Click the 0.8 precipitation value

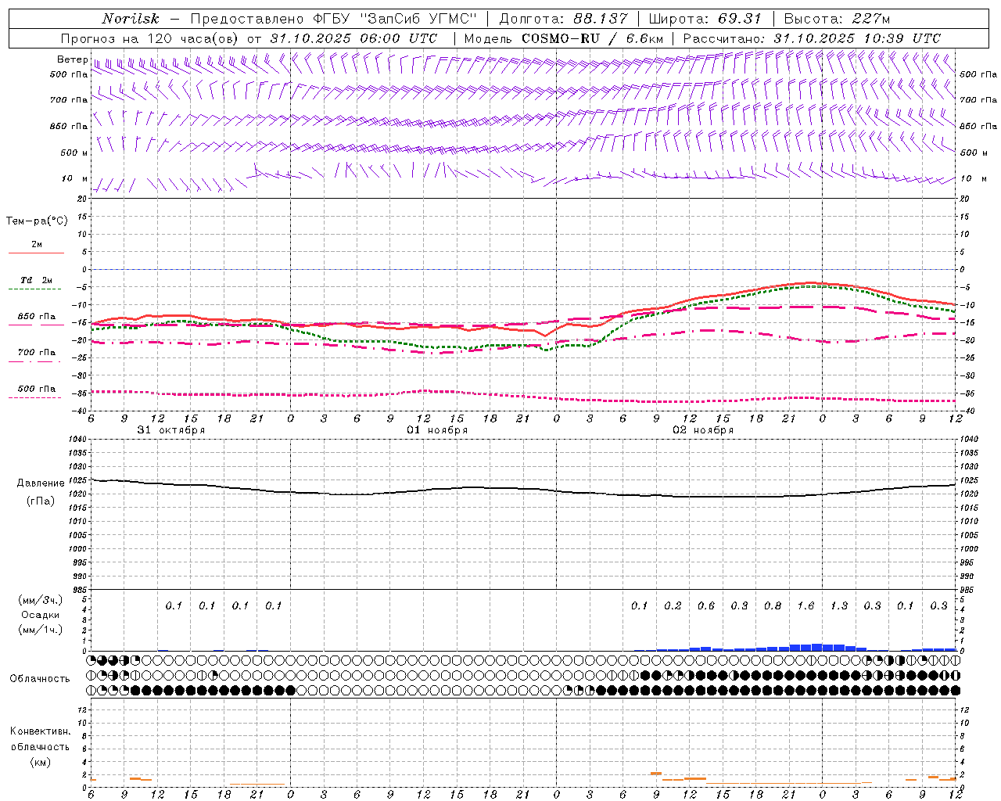click(773, 605)
